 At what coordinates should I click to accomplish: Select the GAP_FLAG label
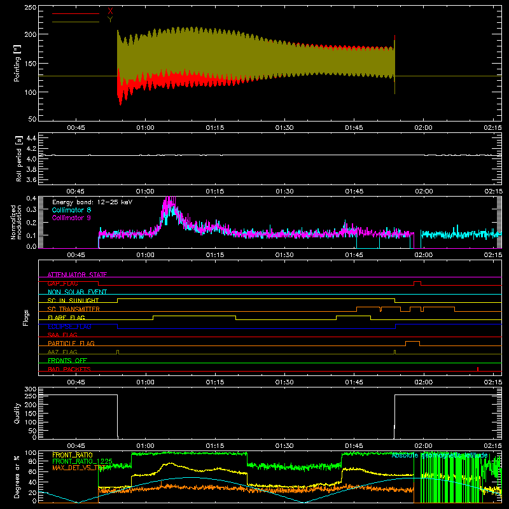[62, 283]
